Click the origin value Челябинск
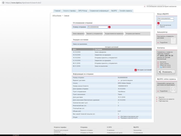 coord(122,92)
